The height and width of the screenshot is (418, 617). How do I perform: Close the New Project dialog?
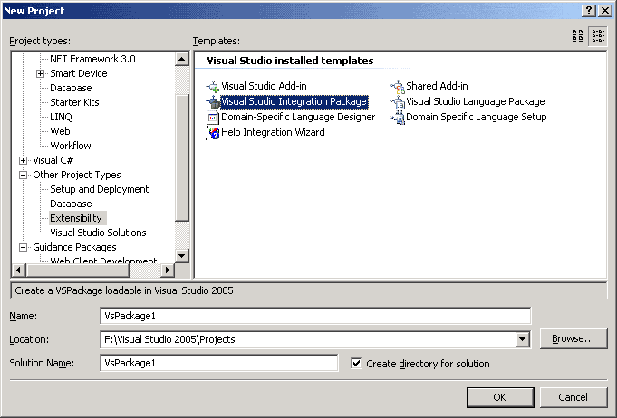[605, 11]
